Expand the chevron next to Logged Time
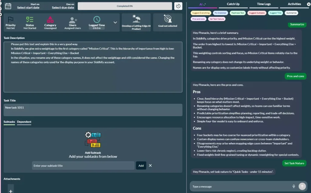Viewport: 311px width, 193px height. coord(115,22)
